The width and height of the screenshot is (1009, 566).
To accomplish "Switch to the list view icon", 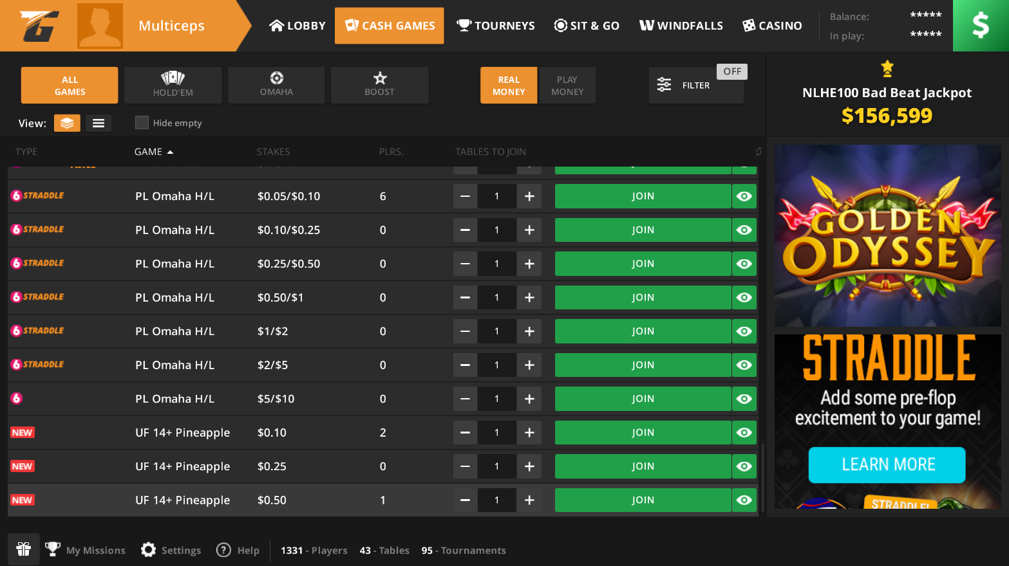I will click(x=99, y=123).
